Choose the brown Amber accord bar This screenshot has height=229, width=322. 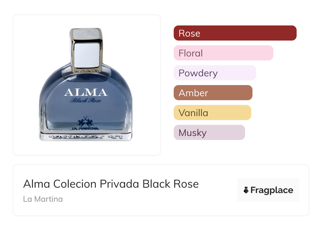point(213,93)
